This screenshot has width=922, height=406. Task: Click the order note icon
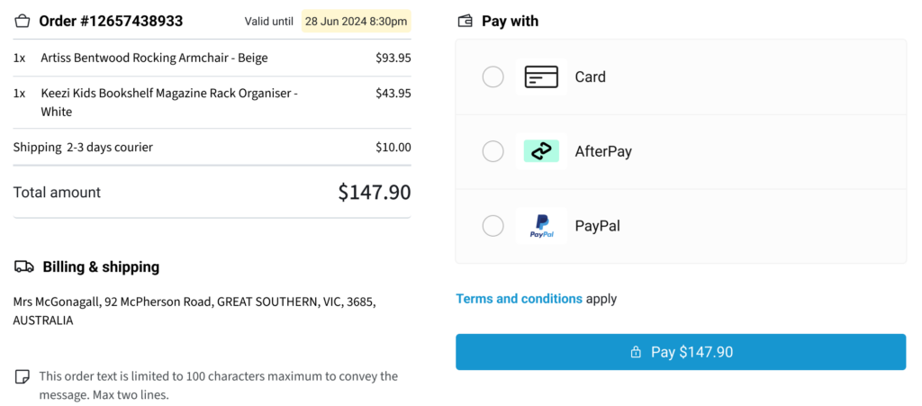coord(22,376)
